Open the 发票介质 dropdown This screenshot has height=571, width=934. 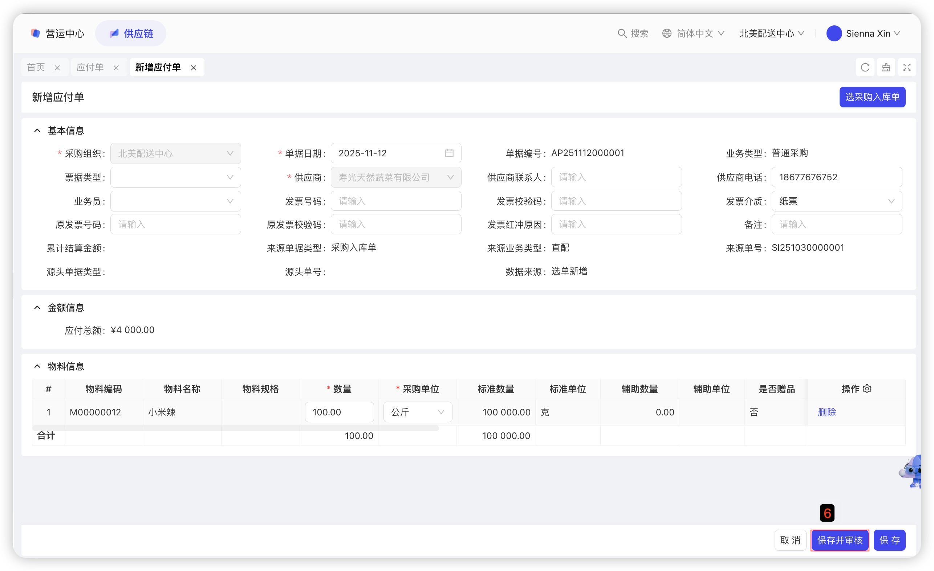(836, 201)
